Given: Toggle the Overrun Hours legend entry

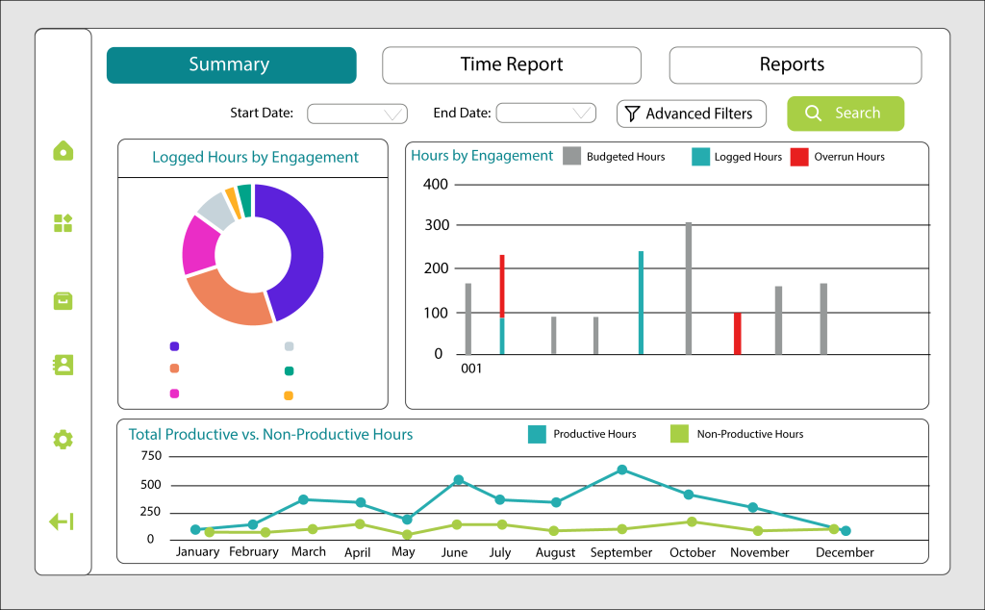Looking at the screenshot, I should (x=838, y=157).
